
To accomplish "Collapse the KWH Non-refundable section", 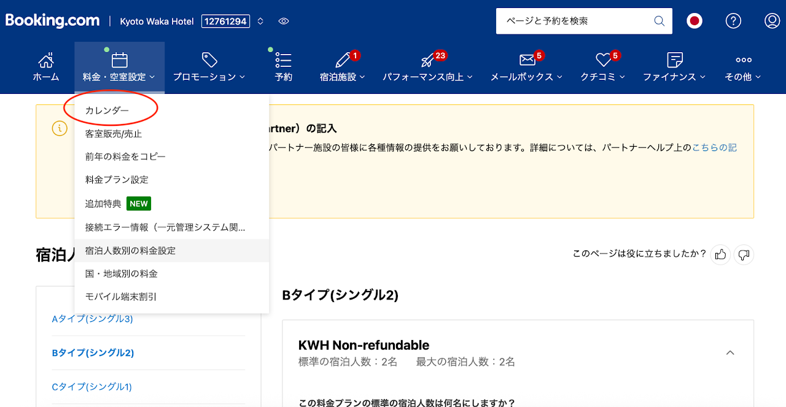I will (x=730, y=353).
